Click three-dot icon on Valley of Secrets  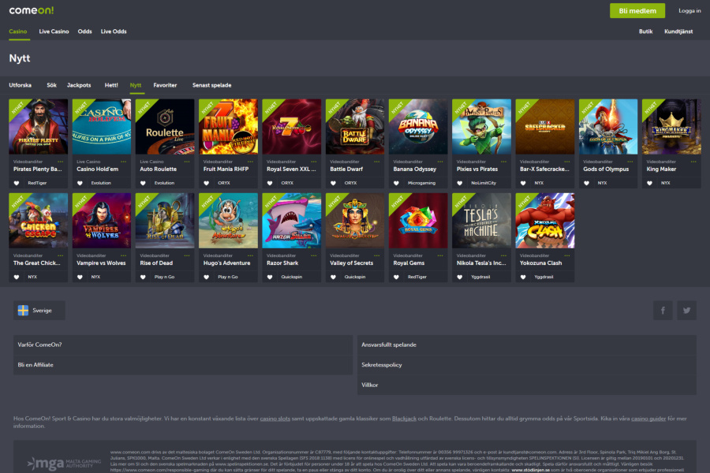point(377,255)
